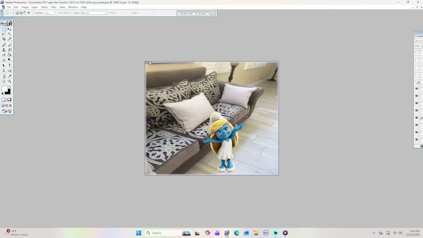The image size is (423, 238).
Task: Open the Layers panel blend mode dropdown
Action: 419,41
